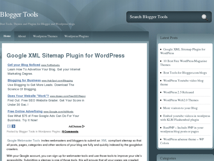The image size is (214, 161).
Task: Click the AdChoices label
Action: coord(75,126)
